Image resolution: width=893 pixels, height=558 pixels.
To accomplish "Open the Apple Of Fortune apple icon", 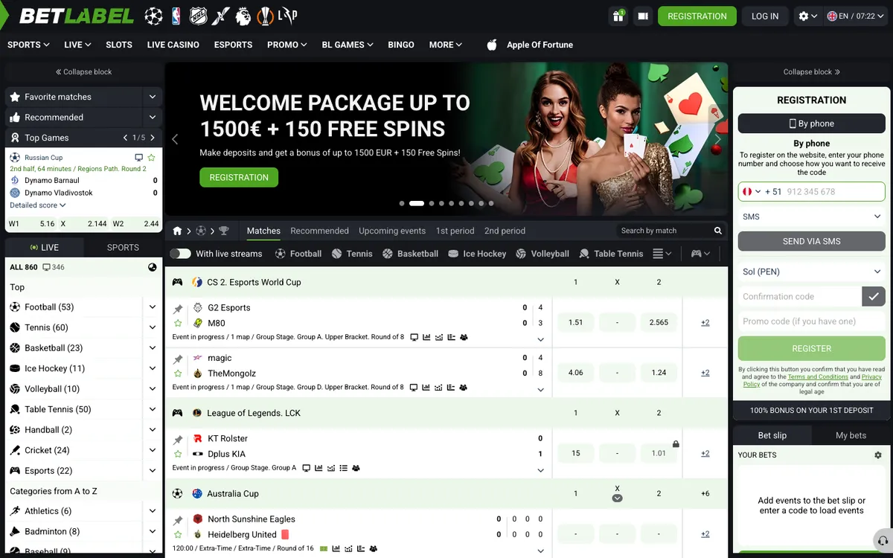I will [x=491, y=45].
